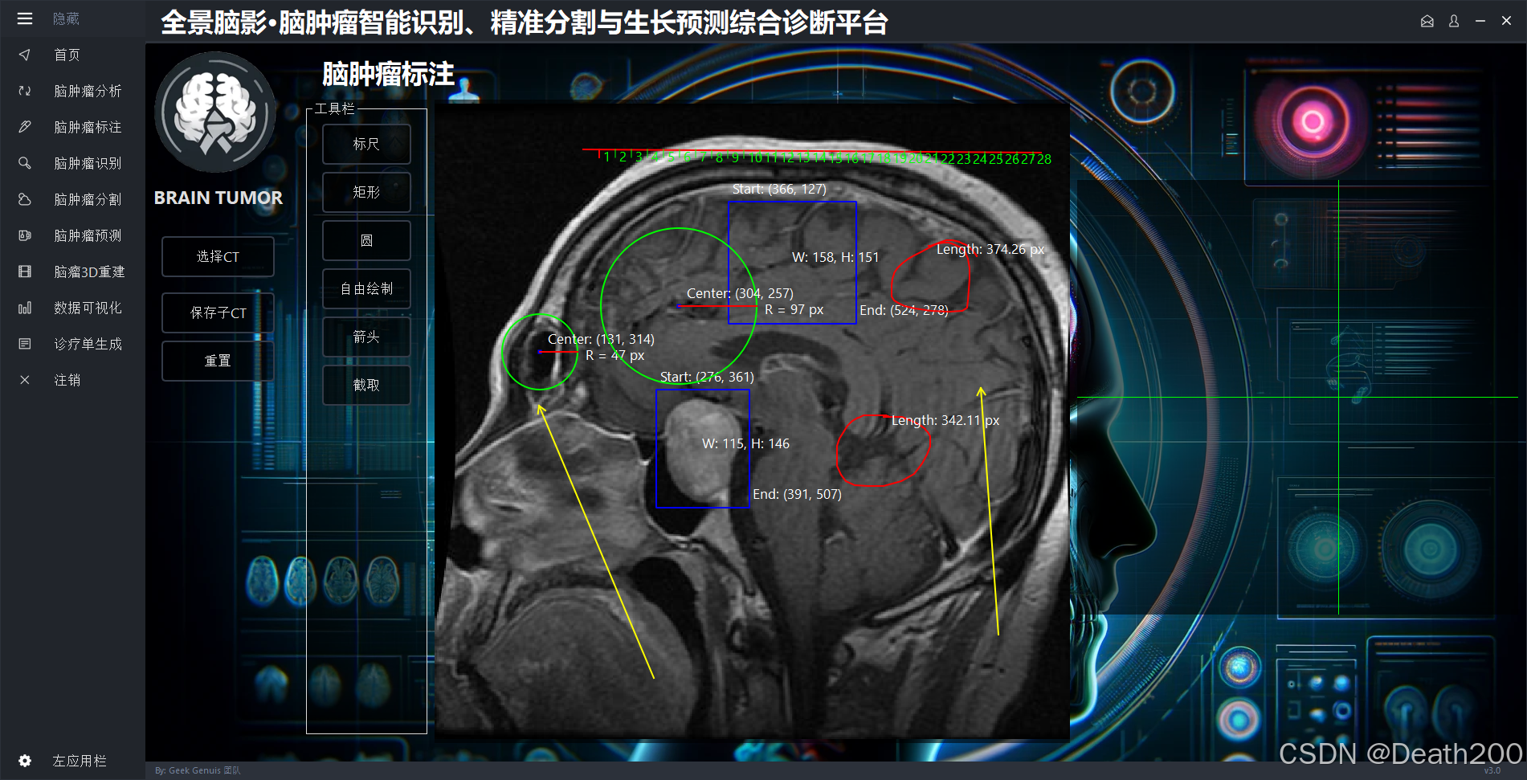The image size is (1527, 780).
Task: Switch to 脑肿瘤标注 page
Action: [x=88, y=127]
